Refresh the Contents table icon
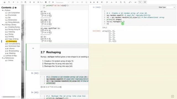Screen dimensions: 177x99 [x=13, y=8]
